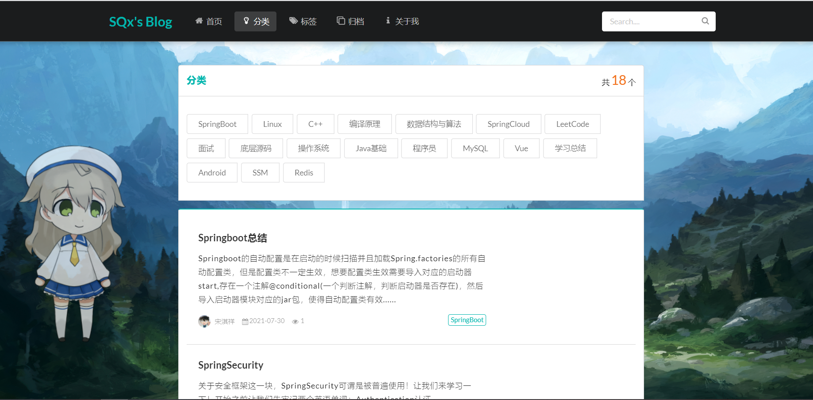Image resolution: width=813 pixels, height=400 pixels.
Task: Click the archive icon beside 归档
Action: 340,21
